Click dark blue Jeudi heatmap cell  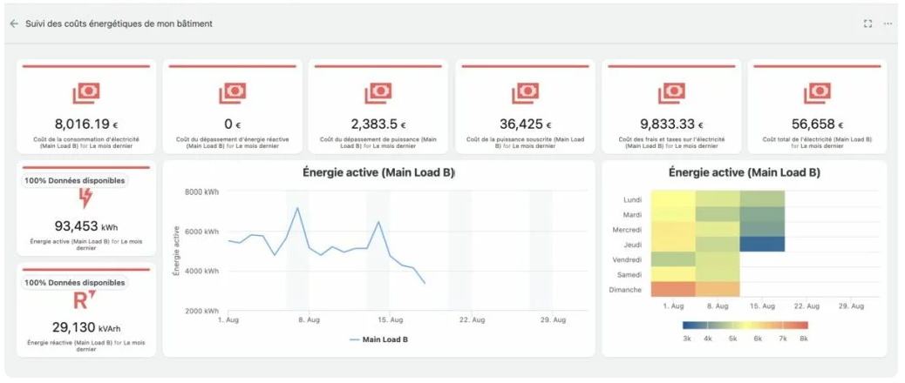pos(762,245)
